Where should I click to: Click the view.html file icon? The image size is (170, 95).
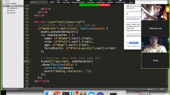pos(8,13)
